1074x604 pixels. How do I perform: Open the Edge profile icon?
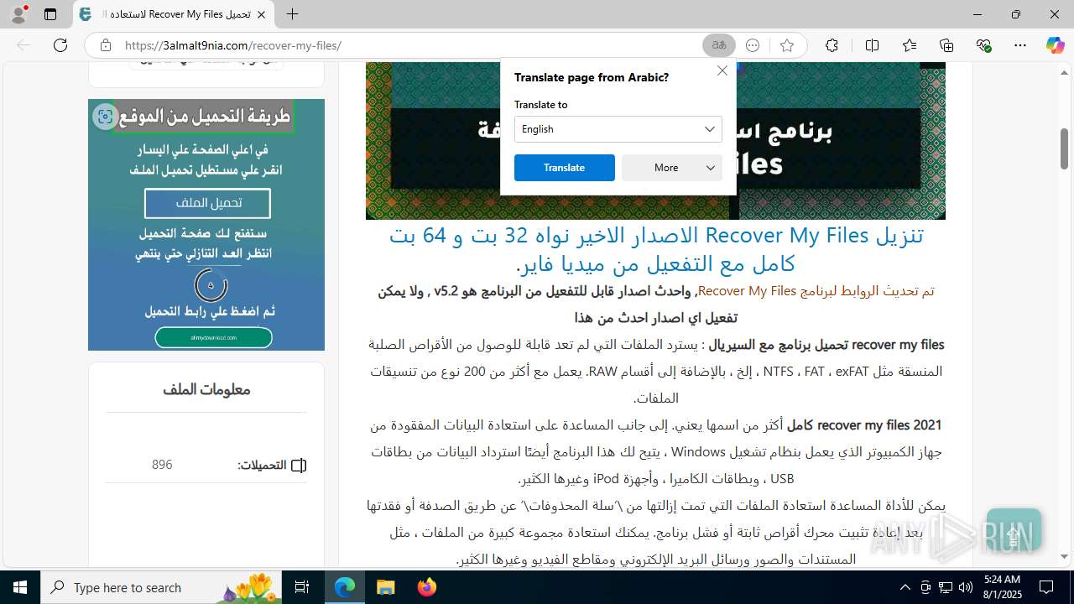click(18, 14)
